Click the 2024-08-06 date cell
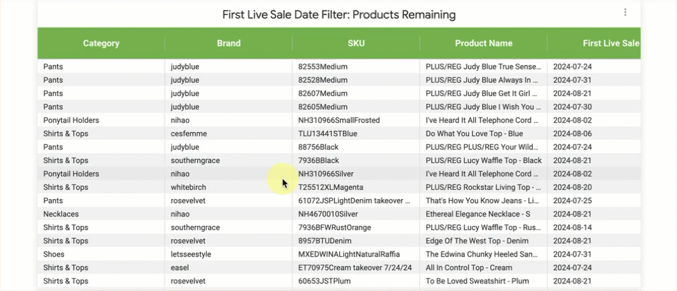 click(x=574, y=133)
